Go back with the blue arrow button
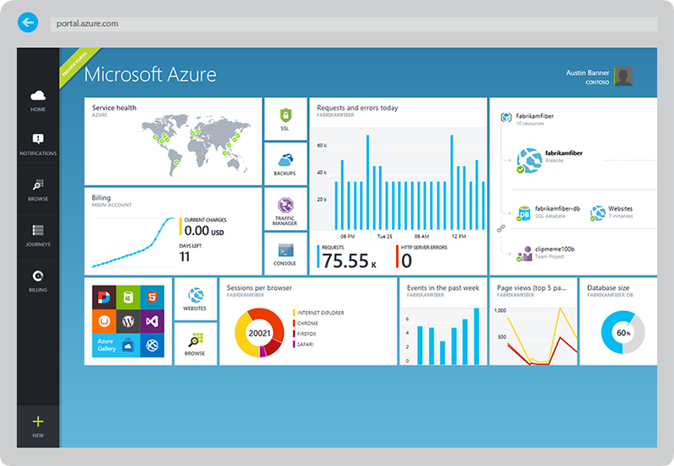The height and width of the screenshot is (466, 674). tap(28, 23)
